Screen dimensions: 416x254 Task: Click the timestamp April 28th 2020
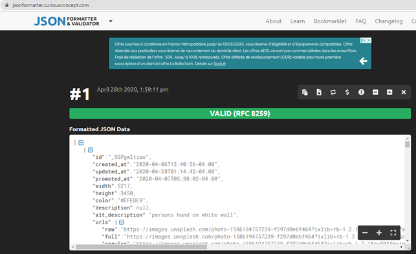(133, 90)
